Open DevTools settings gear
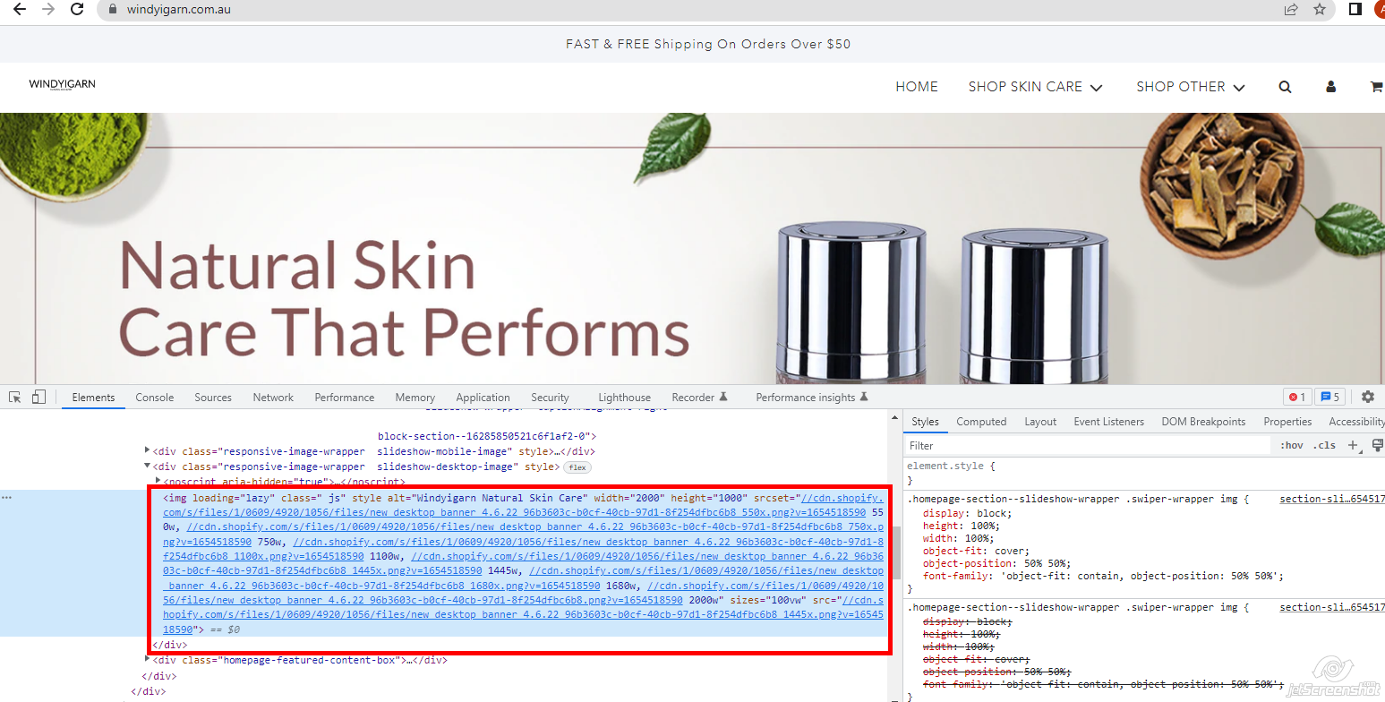 tap(1368, 397)
